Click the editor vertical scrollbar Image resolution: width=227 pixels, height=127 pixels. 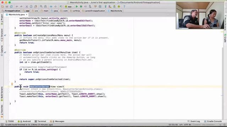tap(222, 83)
